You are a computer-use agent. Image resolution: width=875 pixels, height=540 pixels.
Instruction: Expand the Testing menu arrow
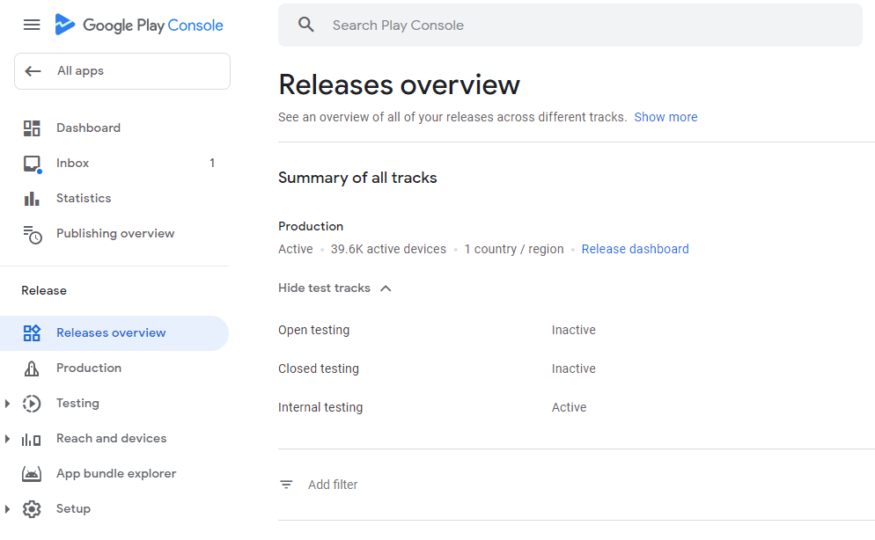(x=7, y=404)
